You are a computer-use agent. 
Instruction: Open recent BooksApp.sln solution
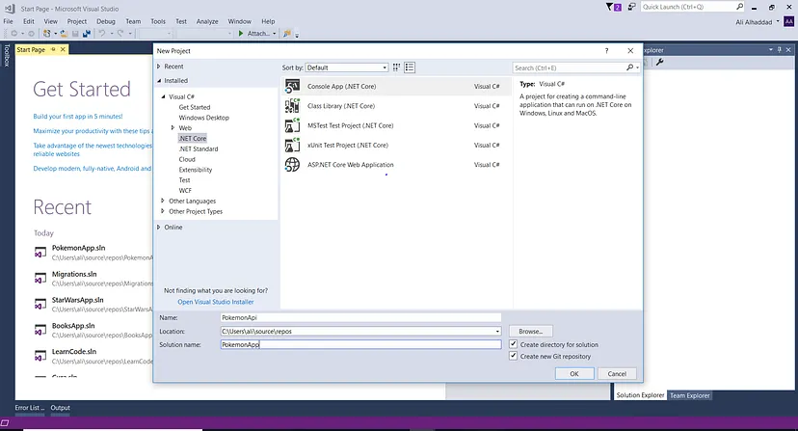coord(73,326)
